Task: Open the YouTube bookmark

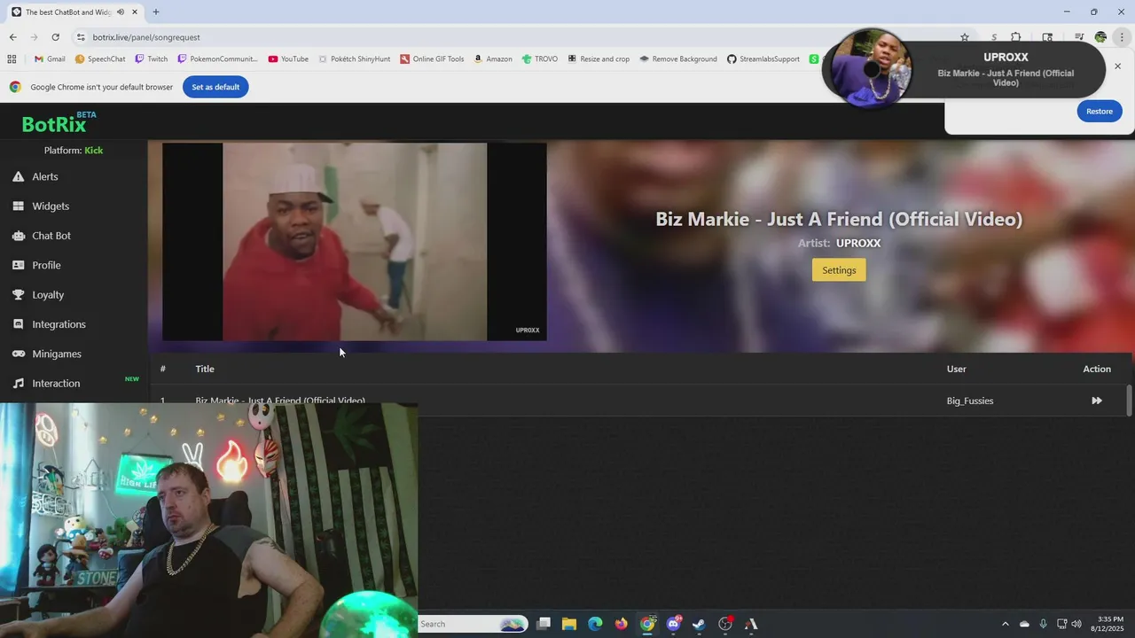Action: [288, 58]
